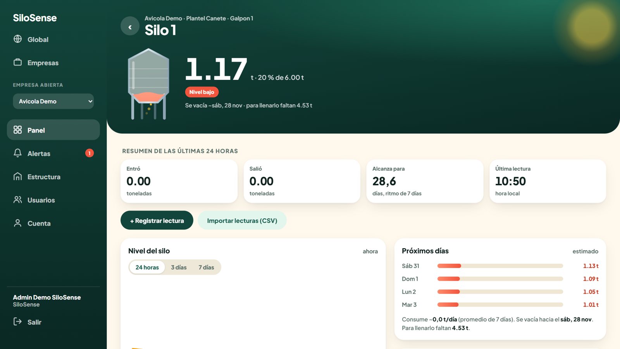This screenshot has height=349, width=620.
Task: Click the Alertas bell icon
Action: pos(18,153)
